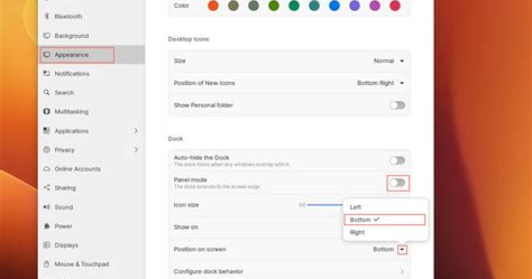Viewport: 532px width, 279px height.
Task: Click the dock Icon size slider
Action: [x=324, y=205]
